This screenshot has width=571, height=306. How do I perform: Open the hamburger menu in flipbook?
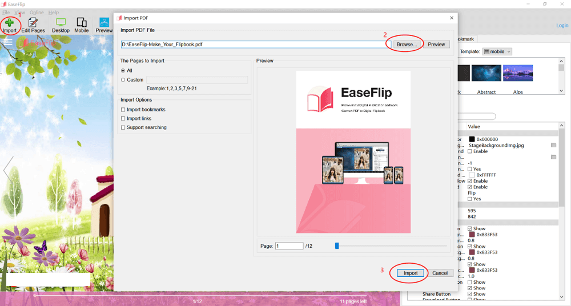[x=8, y=42]
